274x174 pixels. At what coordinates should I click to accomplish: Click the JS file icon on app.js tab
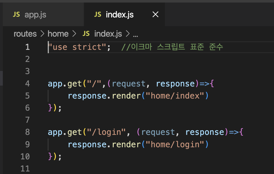click(16, 14)
